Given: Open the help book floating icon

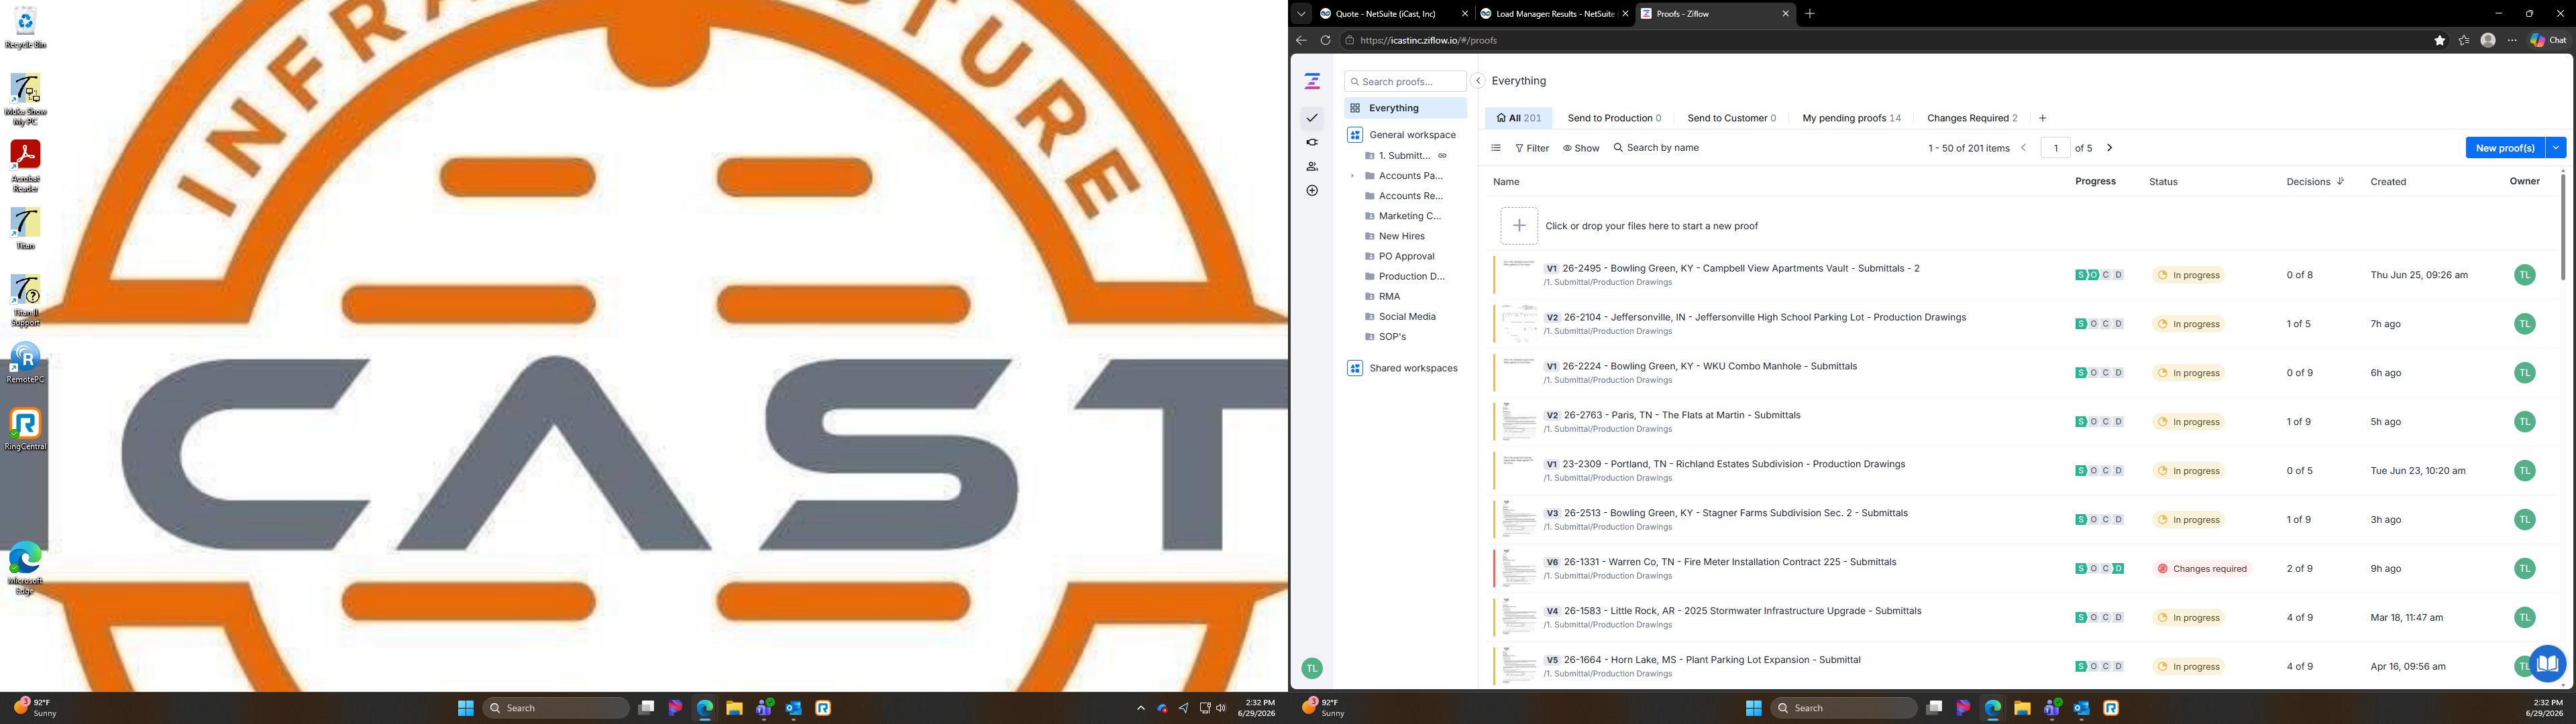Looking at the screenshot, I should [x=2547, y=662].
